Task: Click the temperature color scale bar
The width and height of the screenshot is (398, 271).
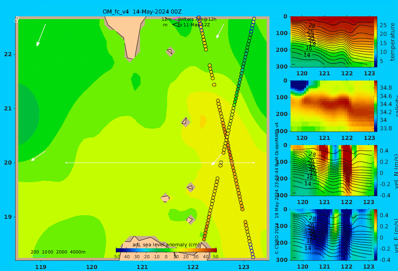Action: [x=376, y=42]
